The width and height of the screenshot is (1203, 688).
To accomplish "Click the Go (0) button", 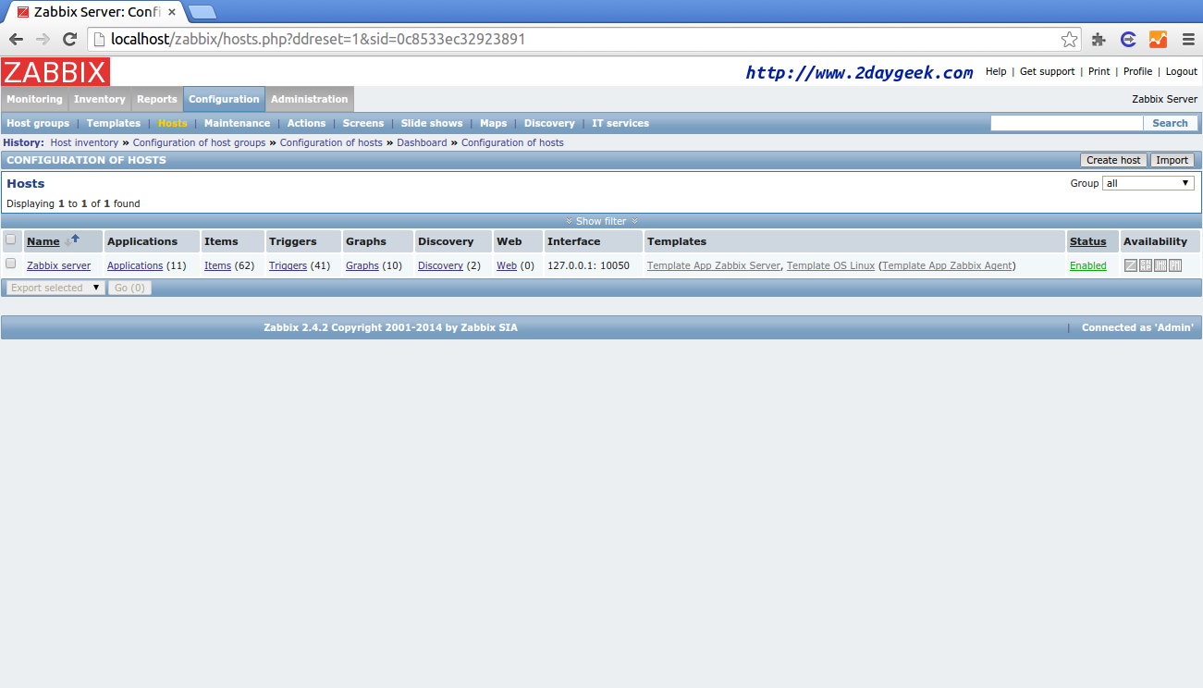I will (129, 288).
